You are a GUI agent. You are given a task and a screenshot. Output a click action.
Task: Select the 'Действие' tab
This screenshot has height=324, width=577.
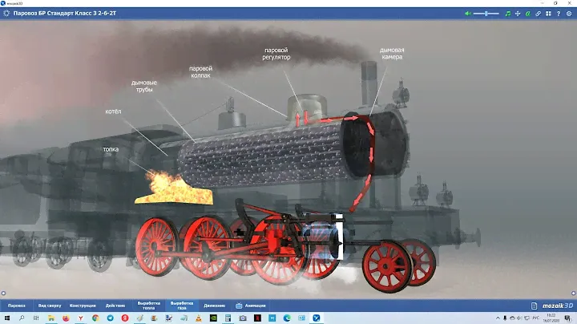click(x=115, y=306)
